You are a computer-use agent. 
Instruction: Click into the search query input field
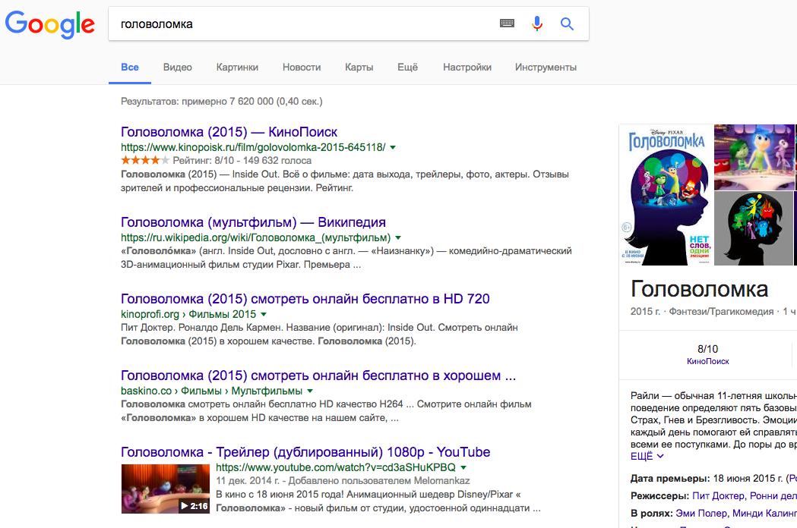tap(304, 24)
